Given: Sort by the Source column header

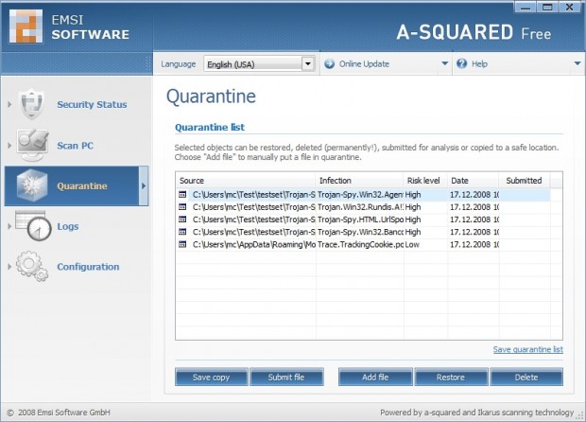Looking at the screenshot, I should tap(246, 181).
